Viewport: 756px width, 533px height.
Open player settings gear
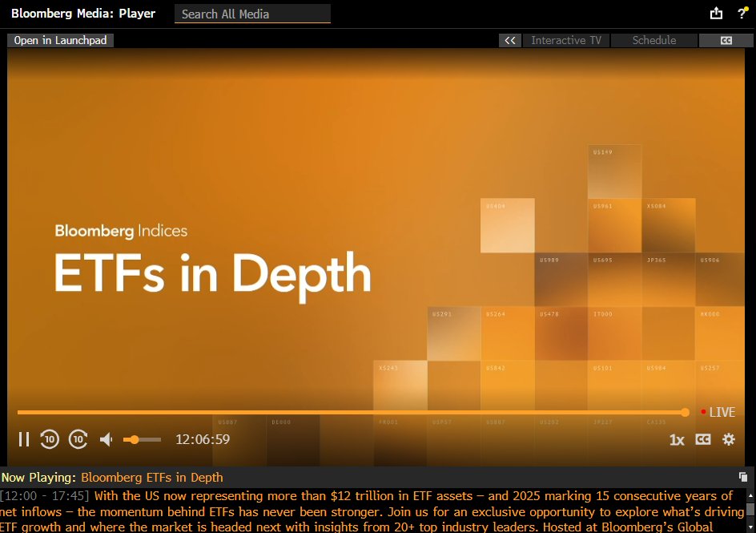click(728, 439)
